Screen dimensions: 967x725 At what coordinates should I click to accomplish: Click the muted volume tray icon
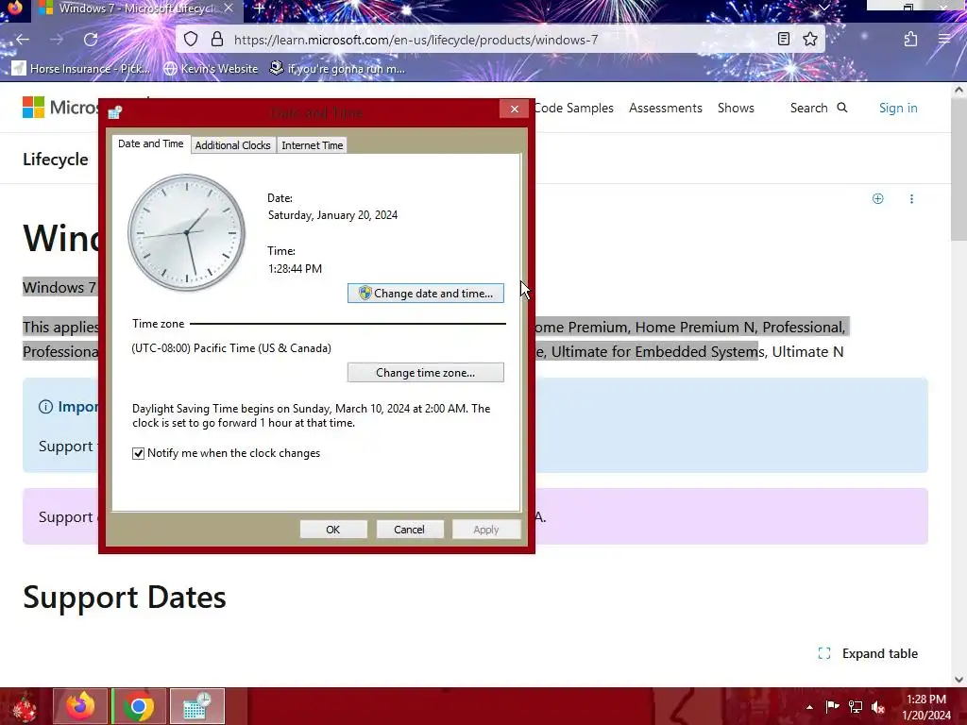(878, 706)
